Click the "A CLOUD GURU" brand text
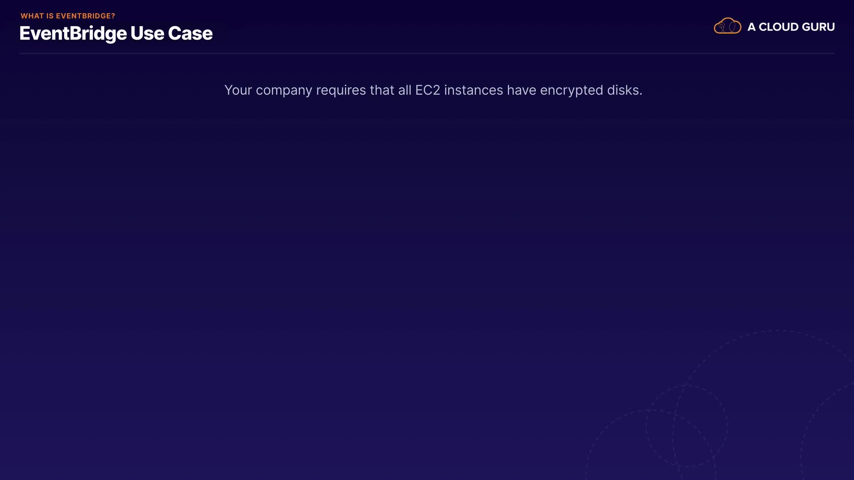Screen dimensions: 854x480 791,27
